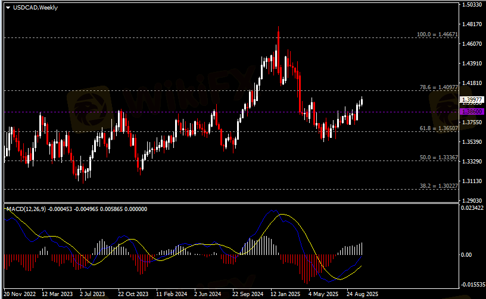
Task: Select the 50.0 = 1.33367 Fibonacci label
Action: tap(439, 158)
